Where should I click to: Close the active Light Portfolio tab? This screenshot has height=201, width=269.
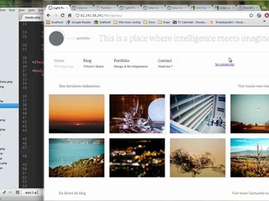pyautogui.click(x=67, y=8)
